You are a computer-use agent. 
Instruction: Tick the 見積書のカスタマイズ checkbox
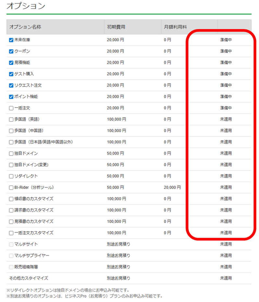pos(11,222)
